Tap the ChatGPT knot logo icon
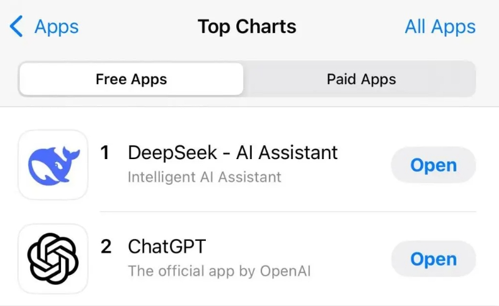This screenshot has width=499, height=306. click(x=53, y=259)
